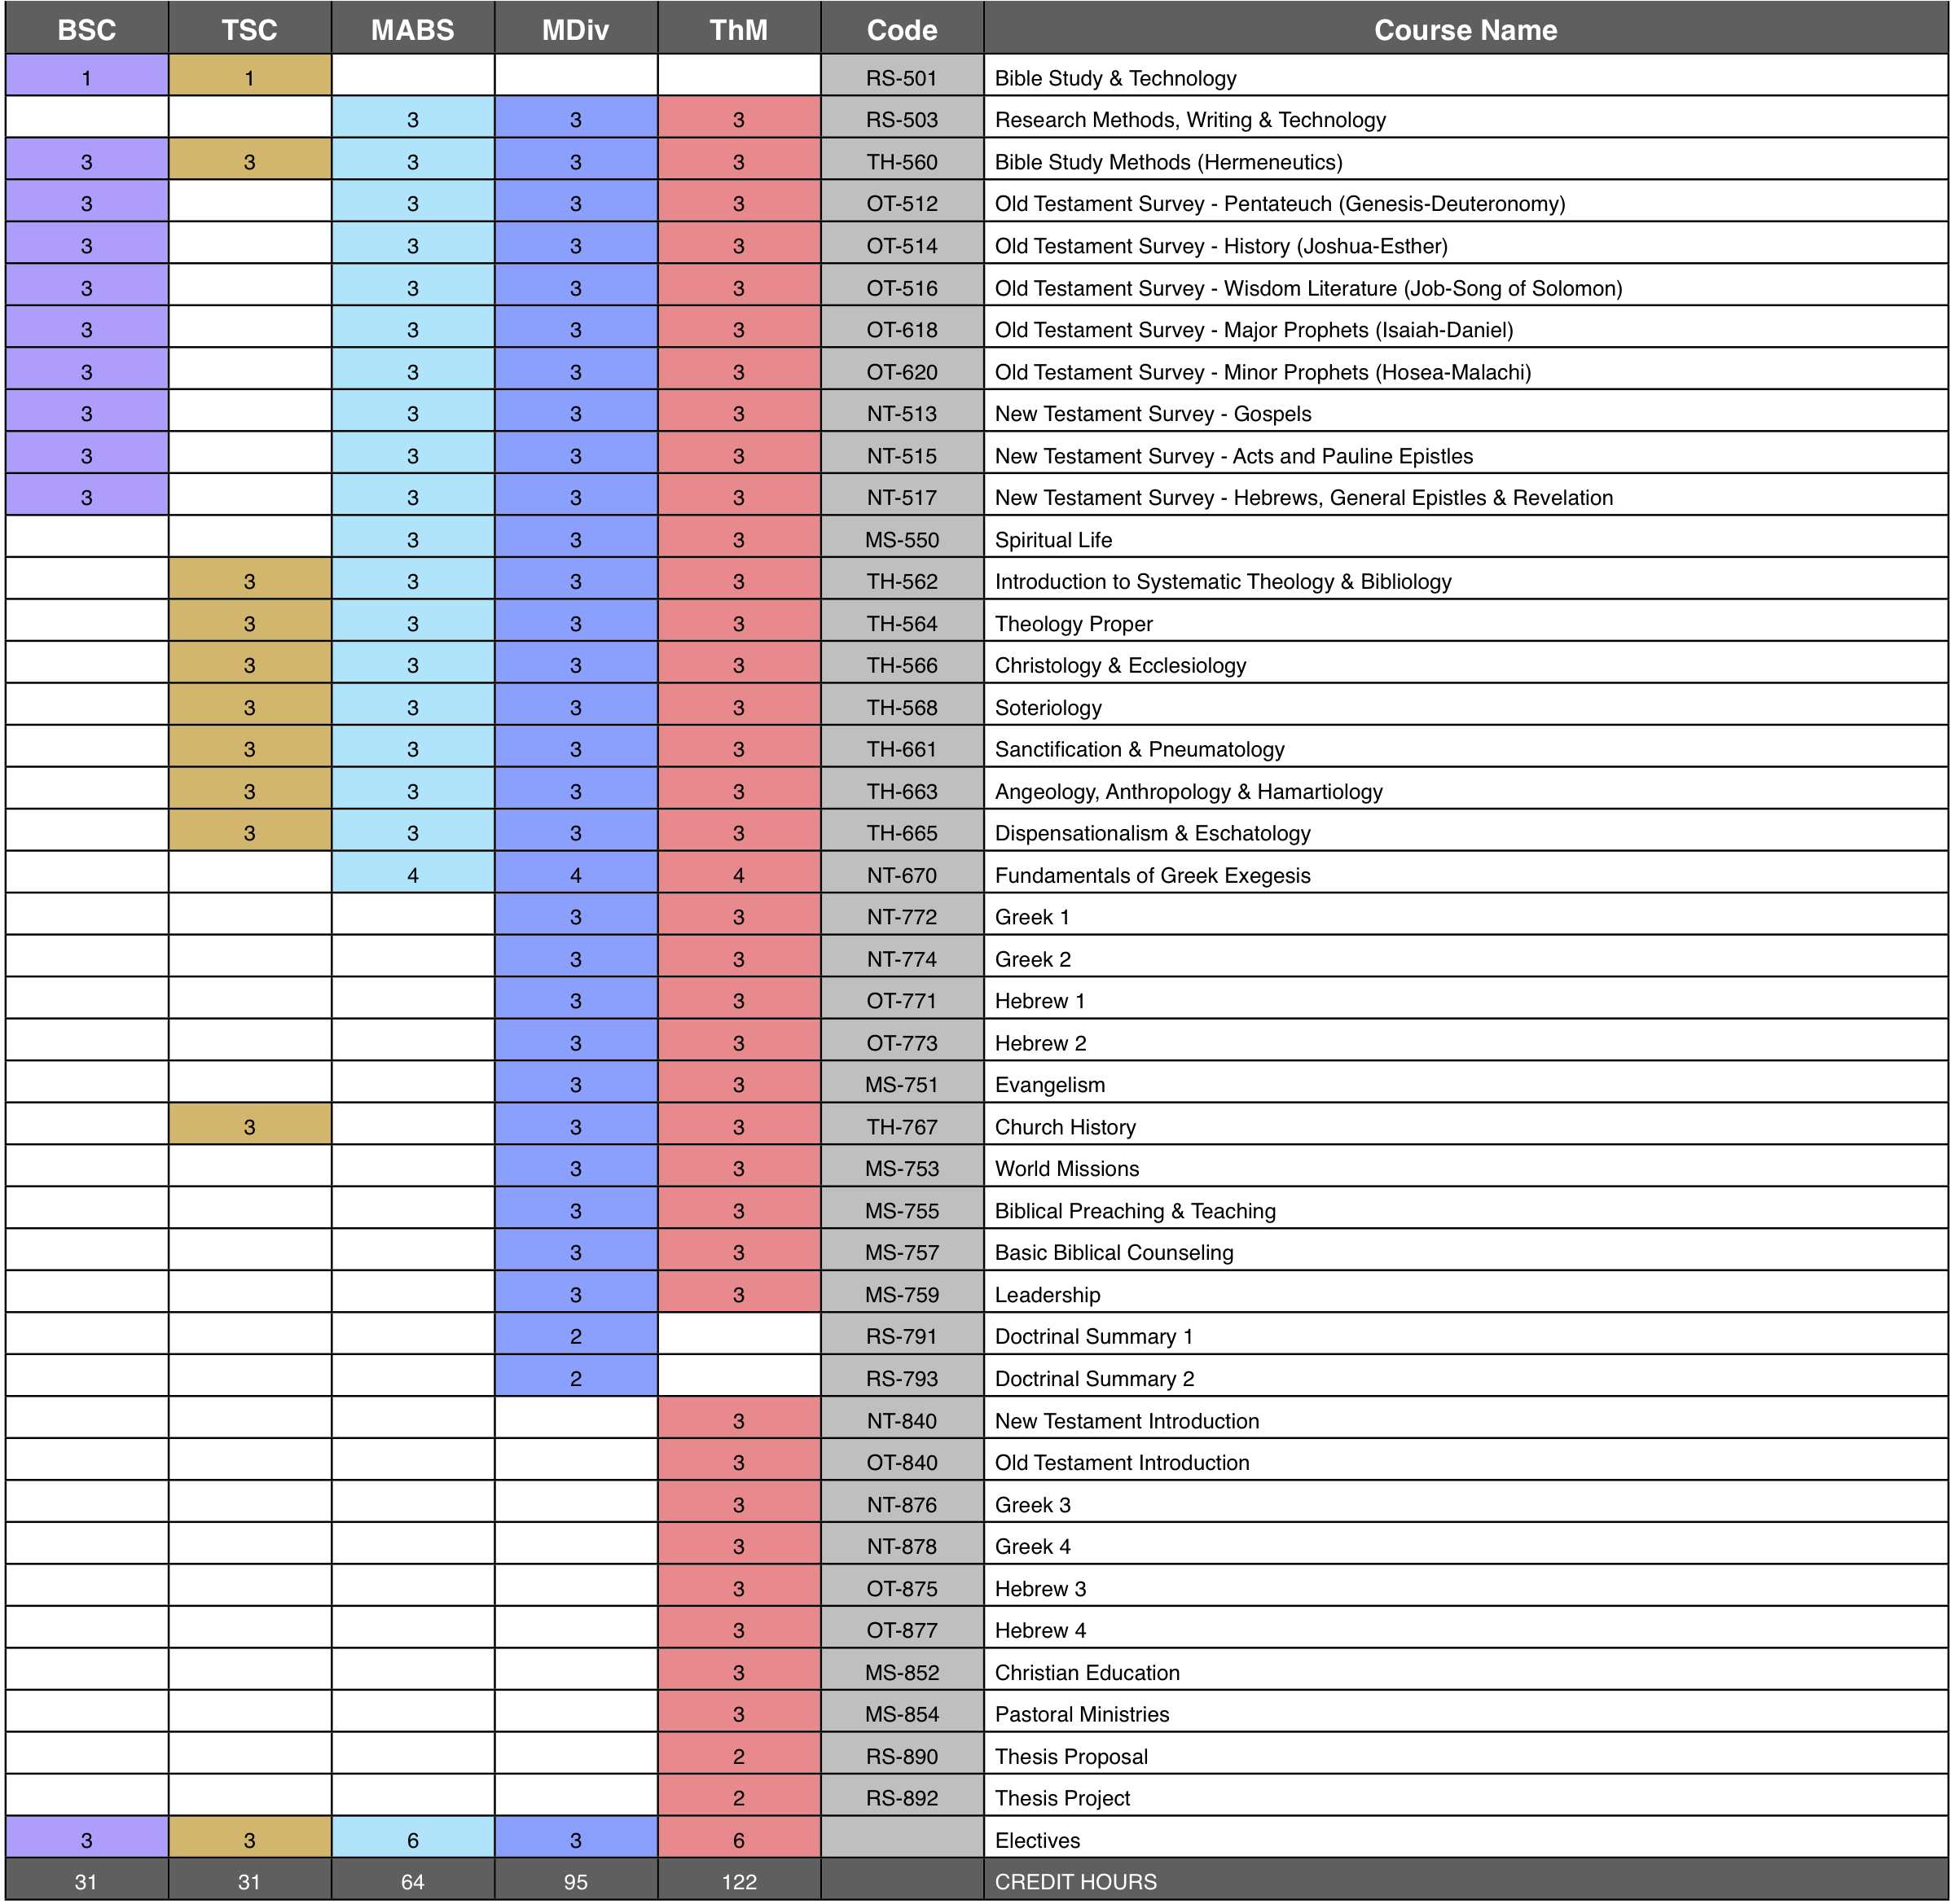
Task: Click the World Missions course name
Action: pos(1066,1169)
